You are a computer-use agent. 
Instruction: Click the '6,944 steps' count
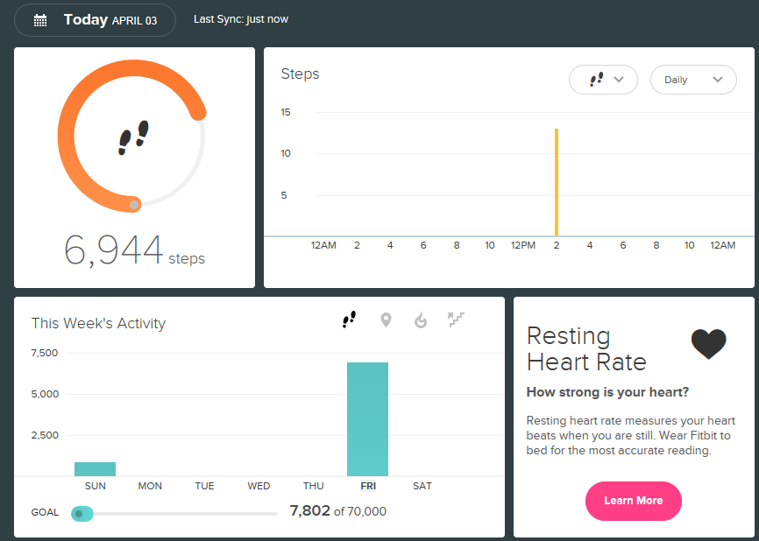click(135, 251)
